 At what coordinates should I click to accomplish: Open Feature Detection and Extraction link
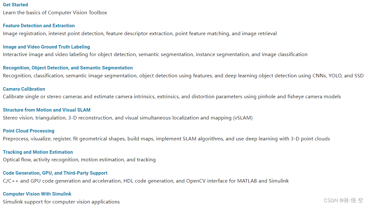(x=39, y=26)
